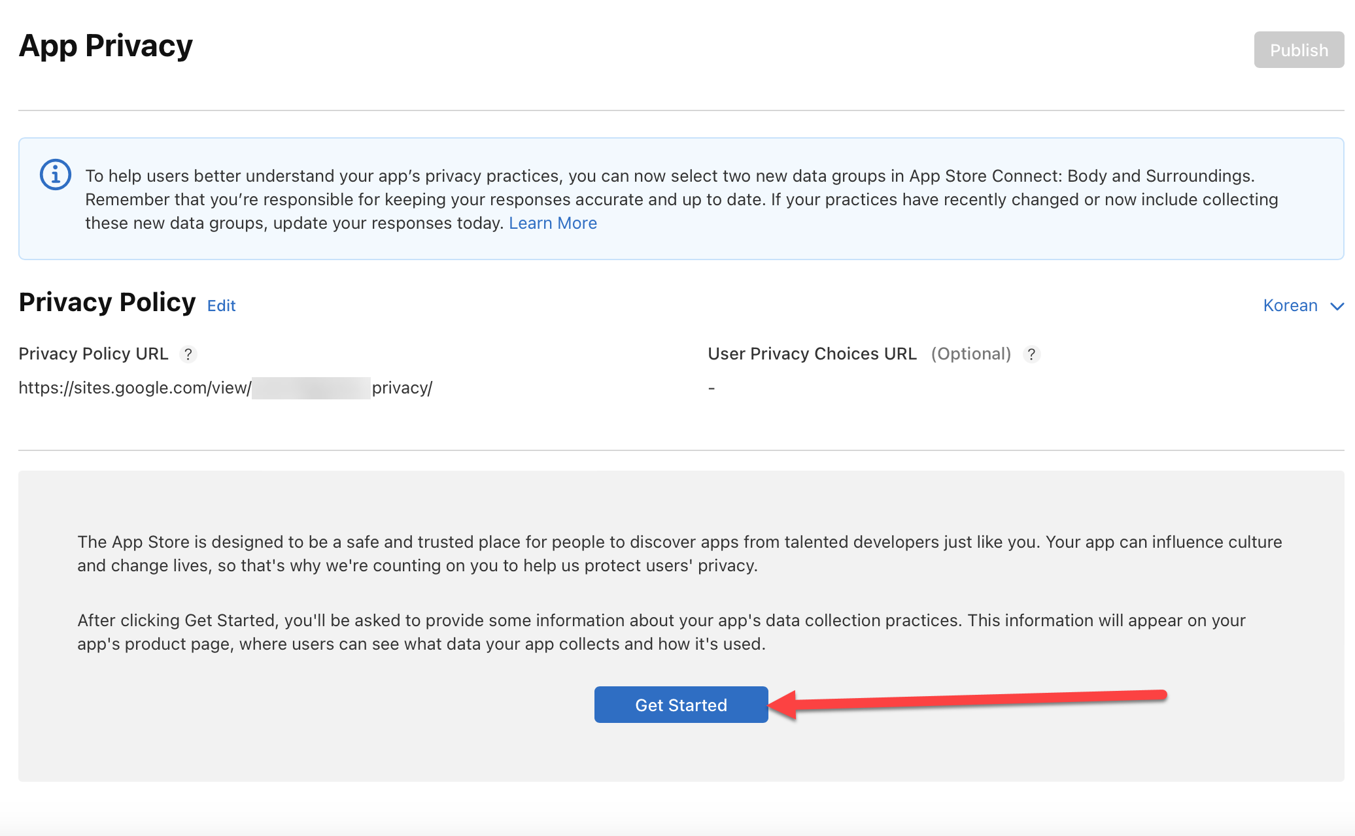
Task: Click the blue info circle icon
Action: click(56, 175)
